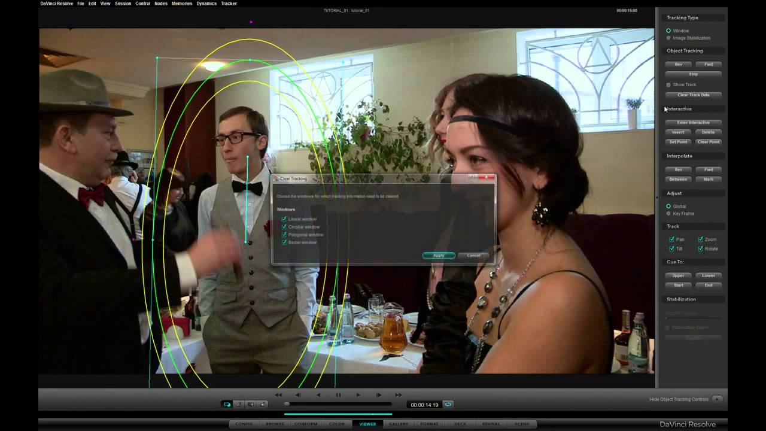Open the Dynamics menu

click(206, 4)
